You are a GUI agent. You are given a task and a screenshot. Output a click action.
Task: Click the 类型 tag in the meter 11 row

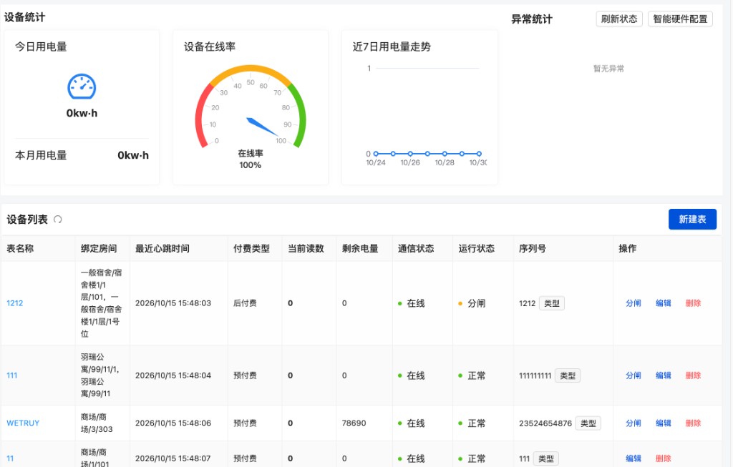546,458
